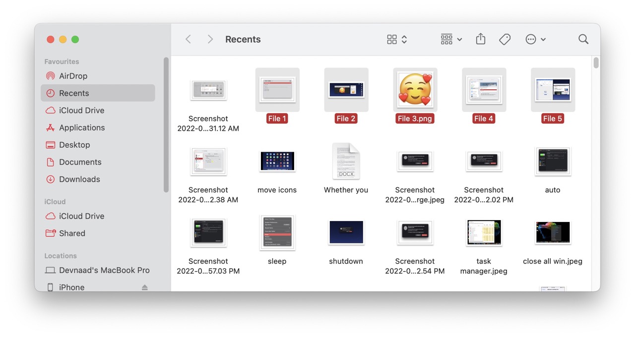Select the icon view layout button
This screenshot has width=635, height=337.
tap(392, 39)
